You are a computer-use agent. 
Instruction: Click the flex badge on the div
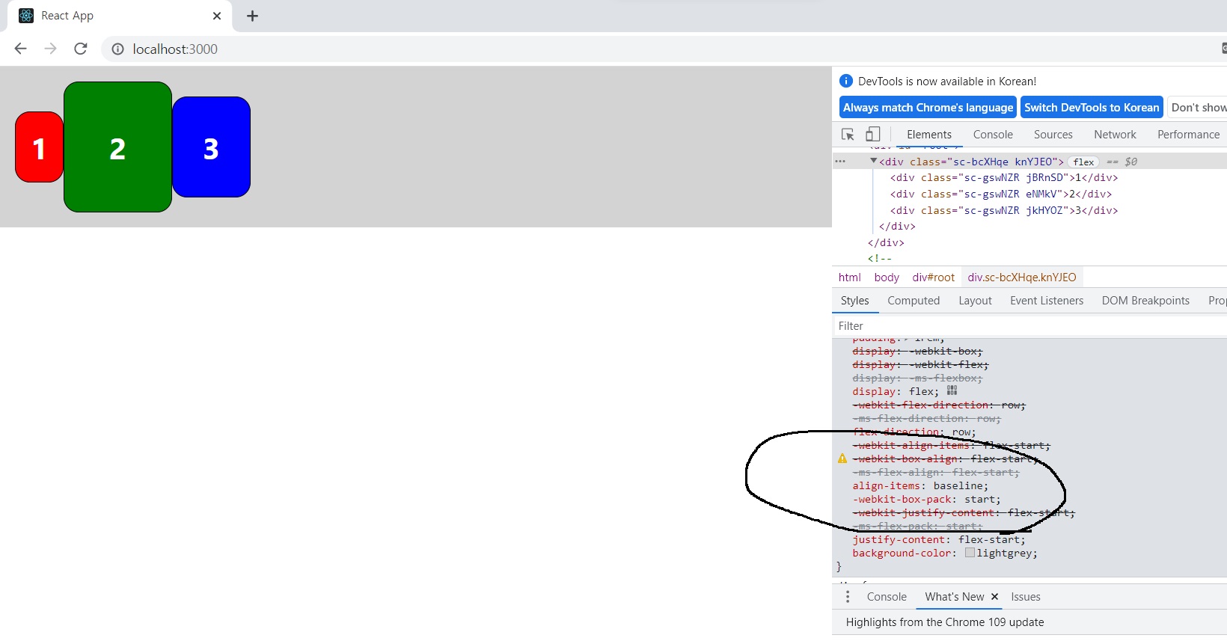pos(1083,162)
